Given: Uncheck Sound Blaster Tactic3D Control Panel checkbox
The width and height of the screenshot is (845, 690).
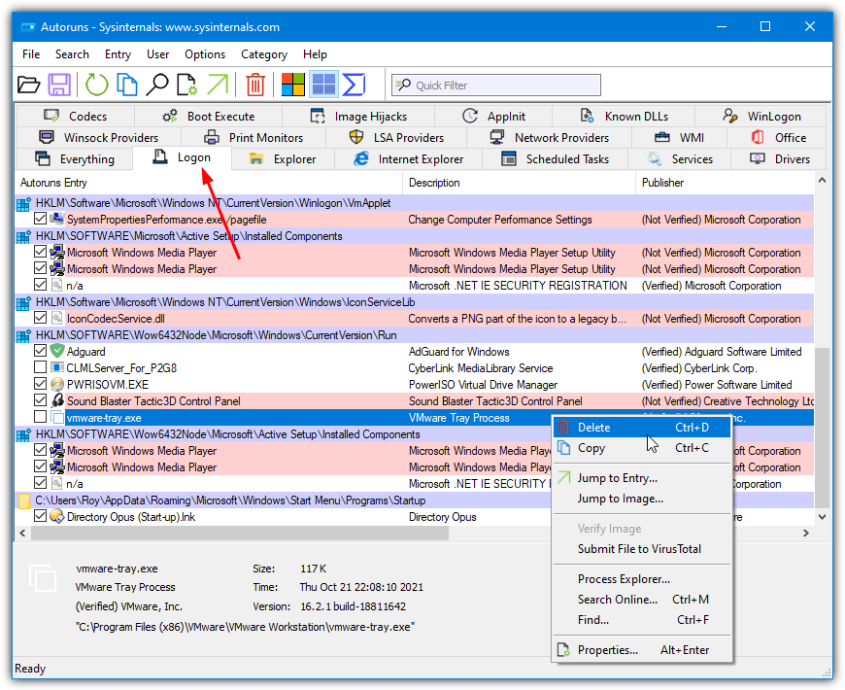Looking at the screenshot, I should click(40, 400).
